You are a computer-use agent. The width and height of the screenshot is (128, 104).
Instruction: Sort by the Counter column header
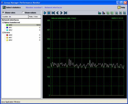(15, 17)
